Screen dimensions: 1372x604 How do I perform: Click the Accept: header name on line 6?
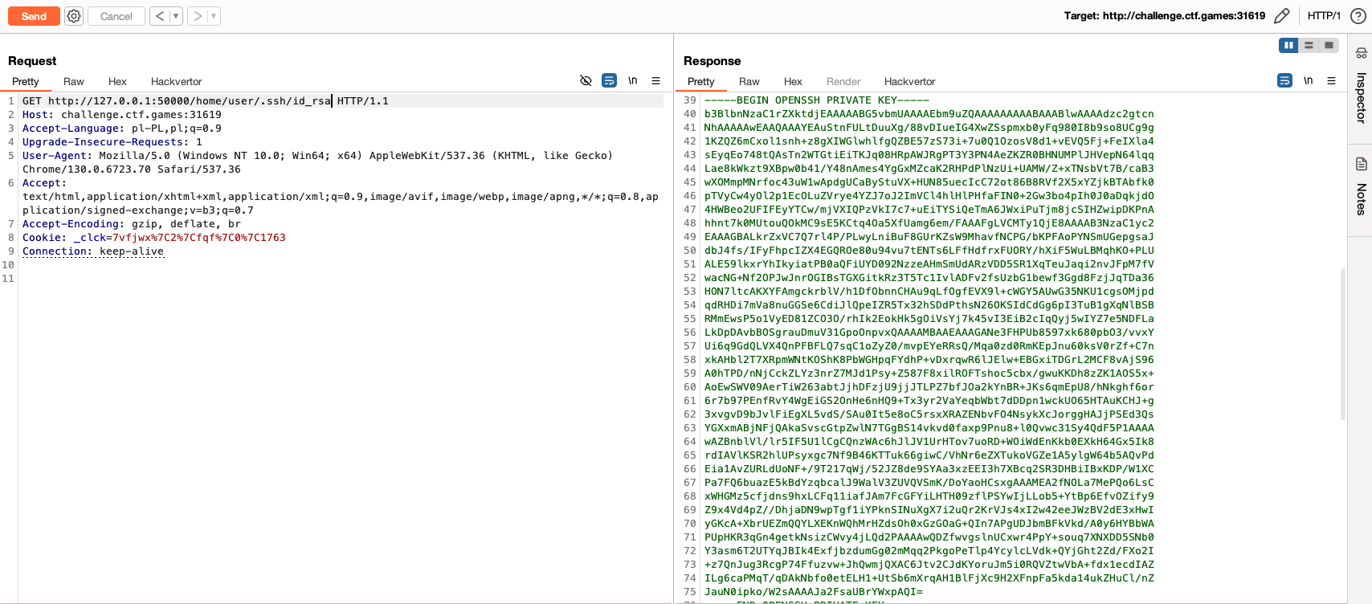point(45,183)
